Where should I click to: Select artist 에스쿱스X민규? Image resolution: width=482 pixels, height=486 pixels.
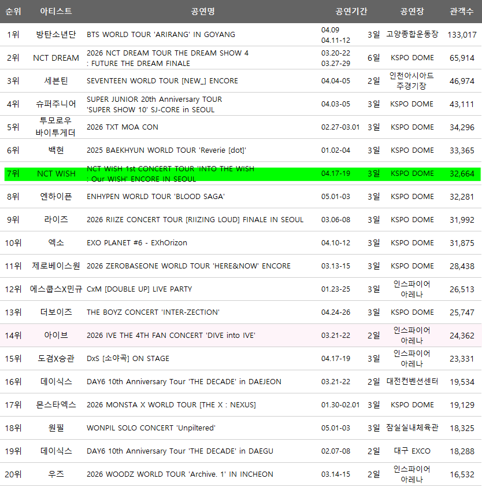[56, 289]
